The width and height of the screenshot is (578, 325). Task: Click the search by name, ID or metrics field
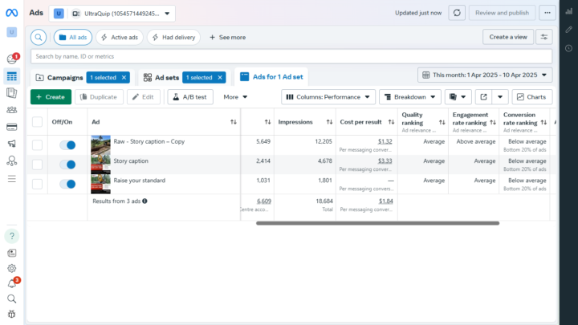point(289,56)
